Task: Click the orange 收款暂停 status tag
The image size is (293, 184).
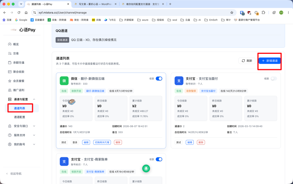Action: [191, 91]
